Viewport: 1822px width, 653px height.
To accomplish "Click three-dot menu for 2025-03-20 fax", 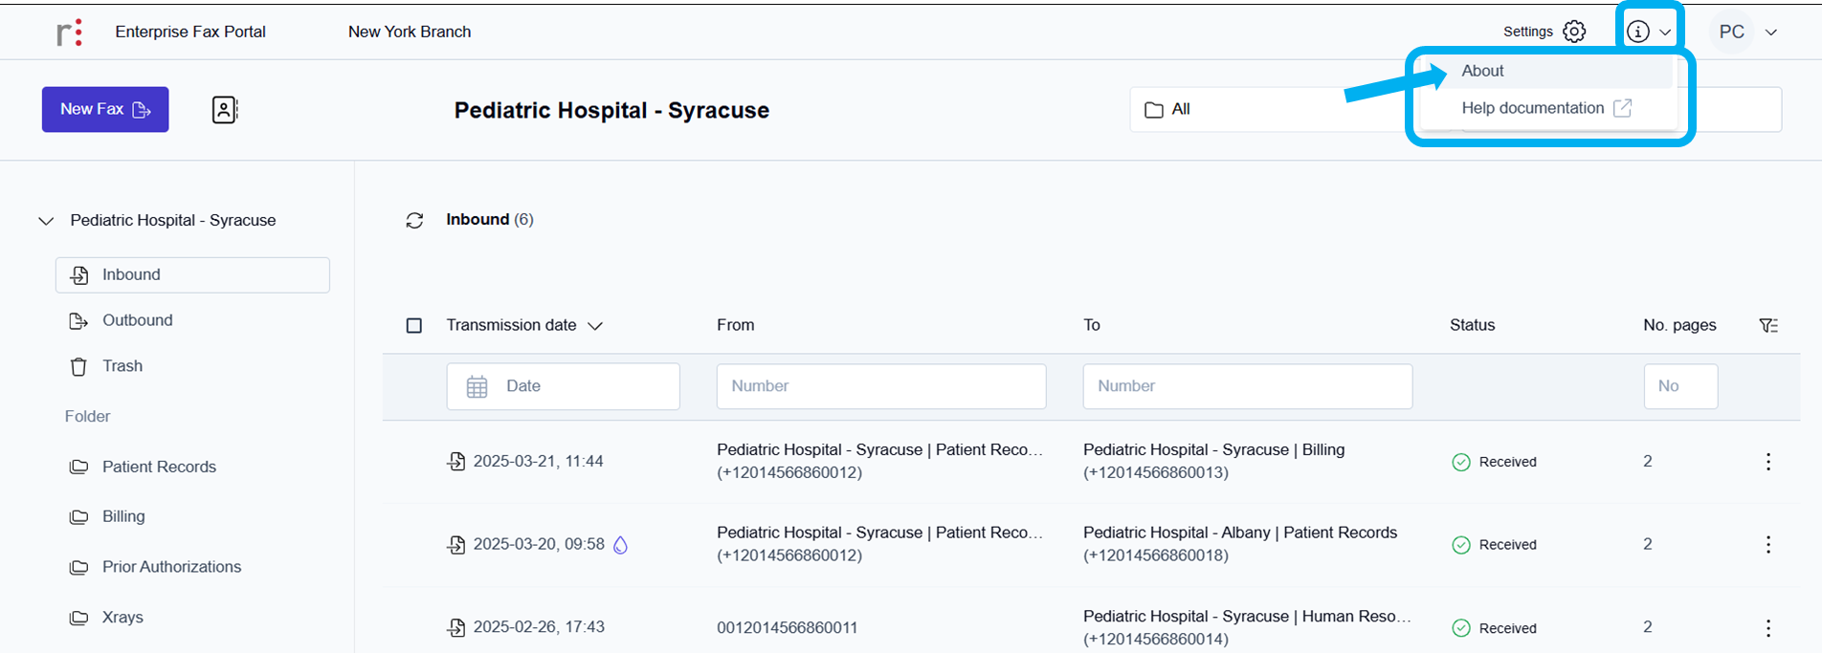I will (x=1767, y=545).
